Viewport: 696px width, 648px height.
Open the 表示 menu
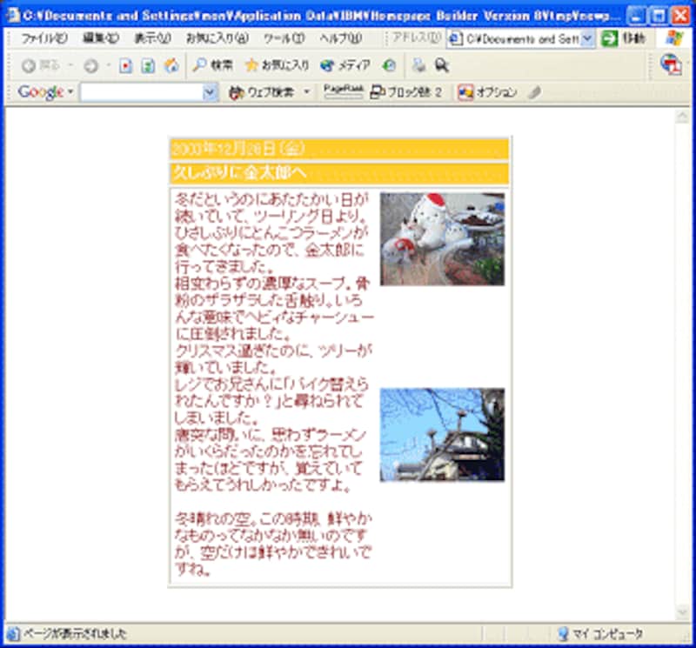click(151, 39)
